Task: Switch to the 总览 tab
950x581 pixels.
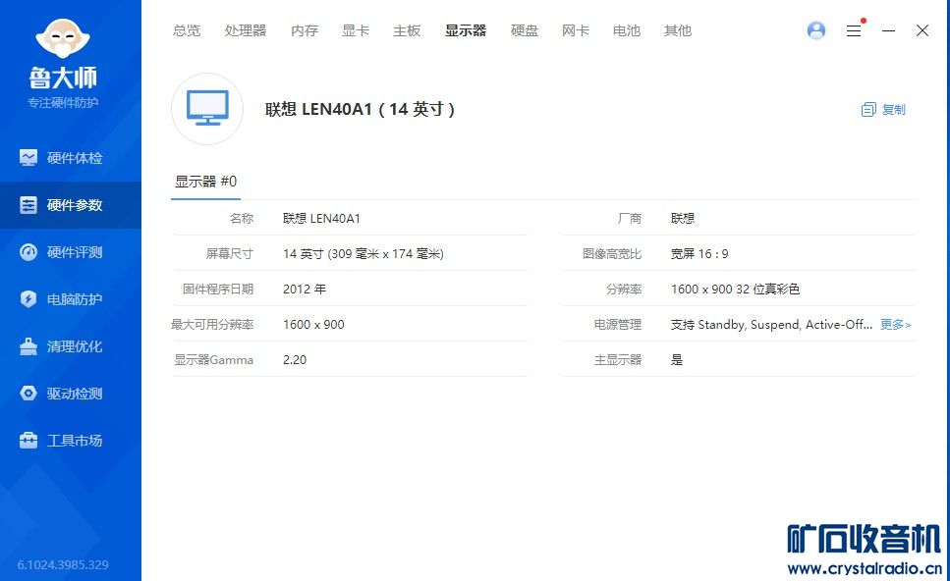Action: tap(186, 30)
